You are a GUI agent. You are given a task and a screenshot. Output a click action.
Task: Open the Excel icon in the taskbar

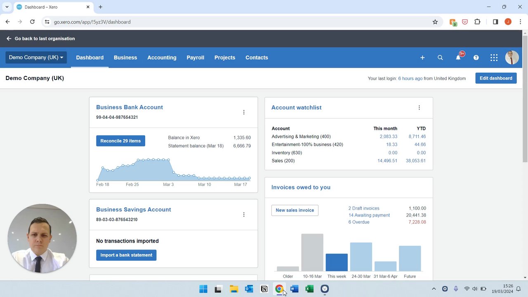(309, 289)
